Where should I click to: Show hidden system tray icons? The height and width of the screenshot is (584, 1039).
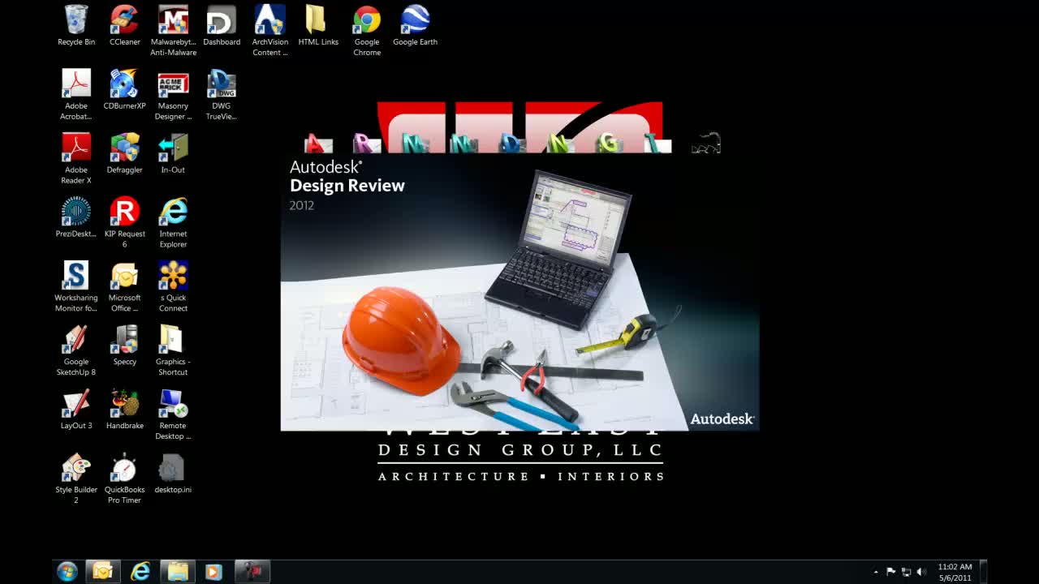coord(876,572)
